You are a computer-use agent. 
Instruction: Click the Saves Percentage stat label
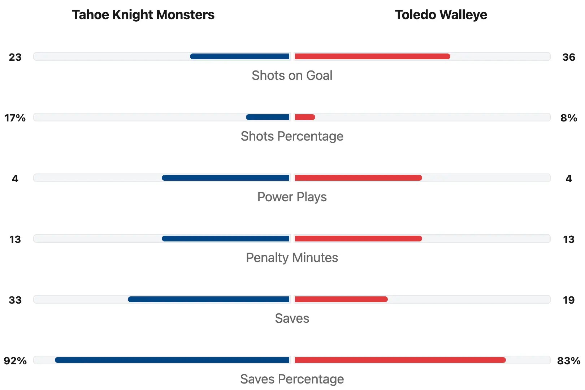point(292,379)
